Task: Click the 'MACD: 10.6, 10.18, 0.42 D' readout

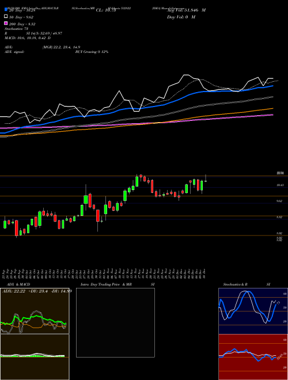Action: point(28,38)
